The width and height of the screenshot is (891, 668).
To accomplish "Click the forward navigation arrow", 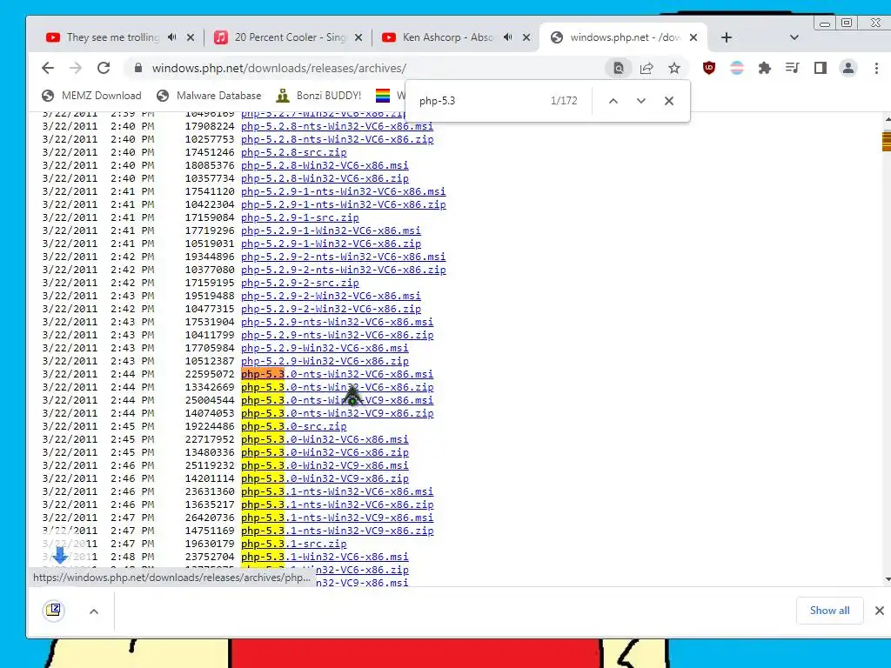I will pyautogui.click(x=76, y=68).
